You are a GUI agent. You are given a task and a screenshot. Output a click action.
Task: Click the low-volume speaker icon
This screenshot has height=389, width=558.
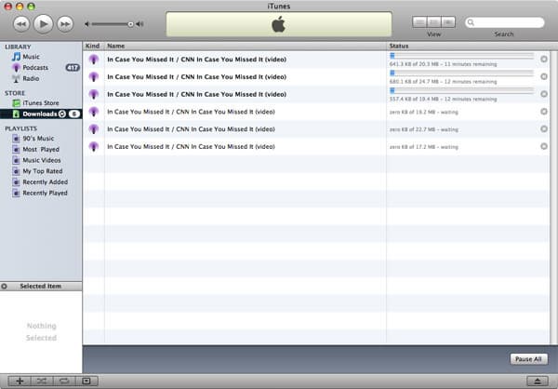click(86, 24)
